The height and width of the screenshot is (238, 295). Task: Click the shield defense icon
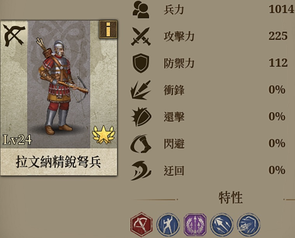click(141, 63)
